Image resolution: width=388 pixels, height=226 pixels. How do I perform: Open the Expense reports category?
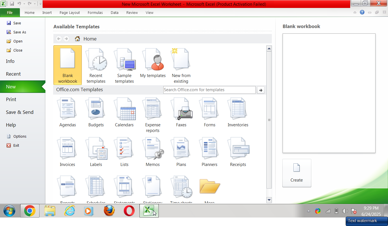click(x=153, y=115)
